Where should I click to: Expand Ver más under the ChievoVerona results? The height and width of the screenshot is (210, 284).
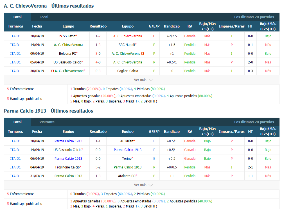[x=143, y=80]
